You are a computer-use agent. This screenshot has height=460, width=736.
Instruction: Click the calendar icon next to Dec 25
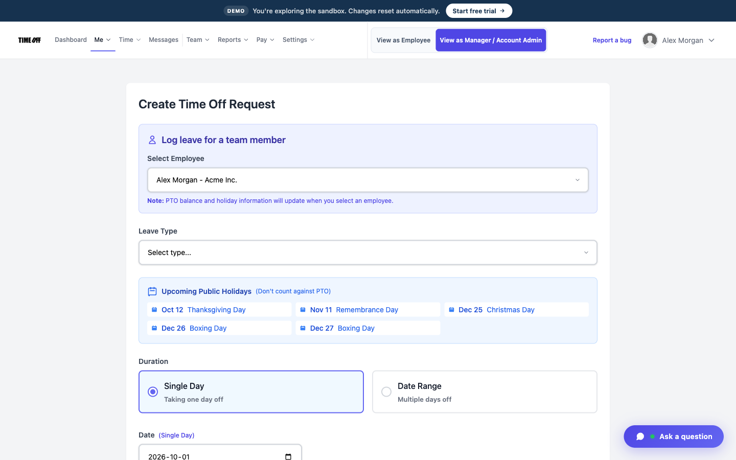(451, 310)
